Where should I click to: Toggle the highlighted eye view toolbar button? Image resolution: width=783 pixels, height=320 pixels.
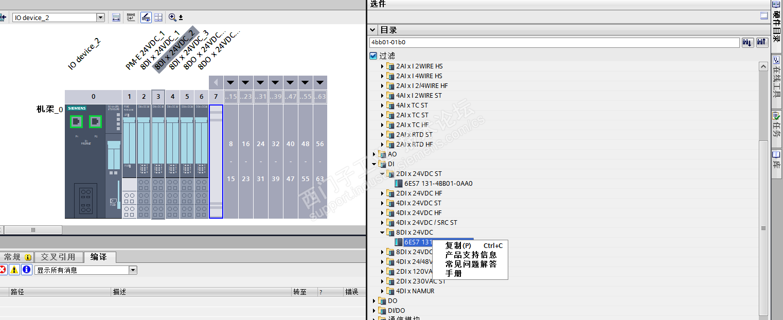[x=146, y=17]
